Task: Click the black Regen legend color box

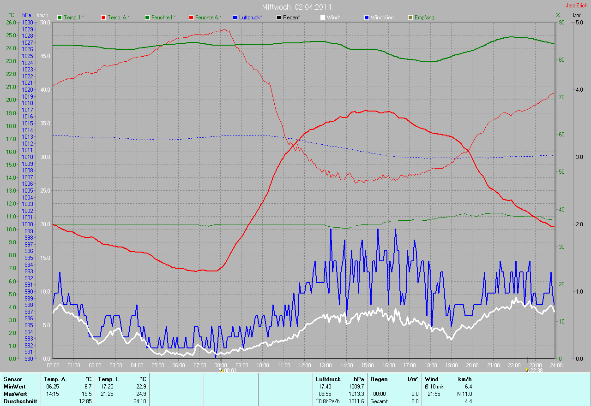Action: pyautogui.click(x=279, y=18)
